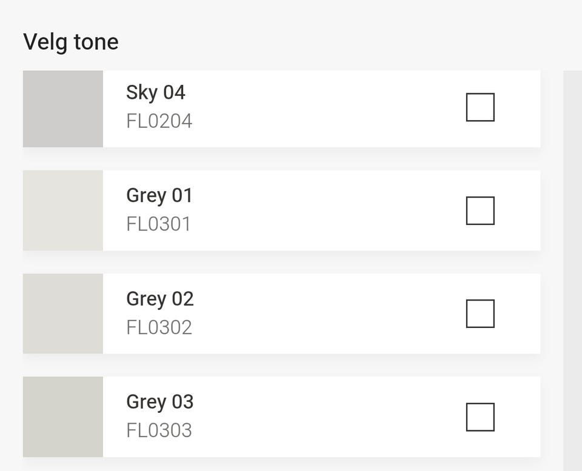
Task: Choose the Grey 03 color swatch
Action: pyautogui.click(x=63, y=417)
